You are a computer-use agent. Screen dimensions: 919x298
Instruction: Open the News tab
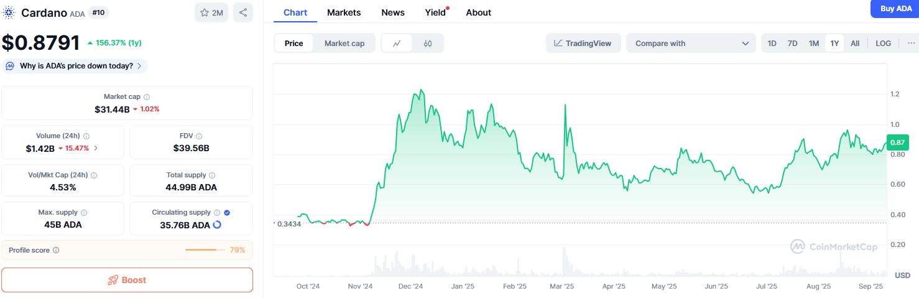393,12
